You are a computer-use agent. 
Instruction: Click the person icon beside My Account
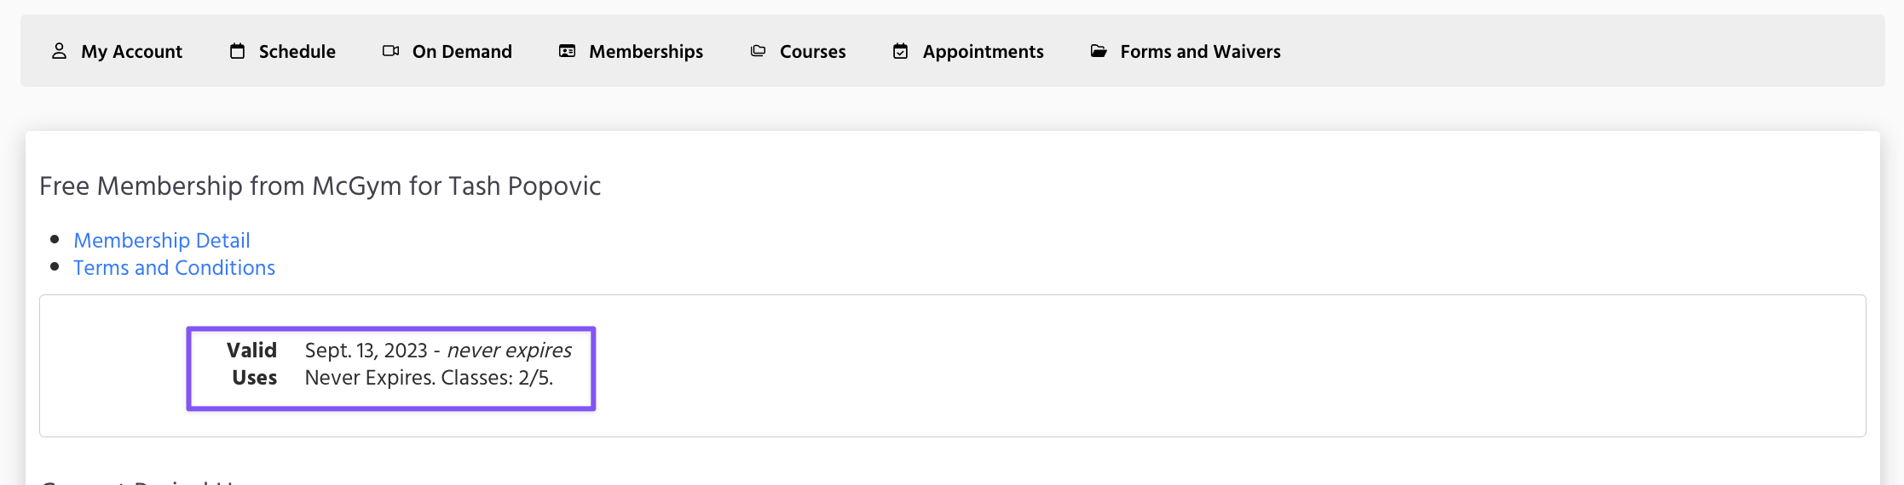tap(59, 51)
